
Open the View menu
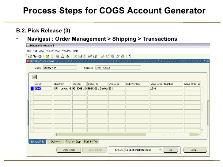[x=41, y=51]
